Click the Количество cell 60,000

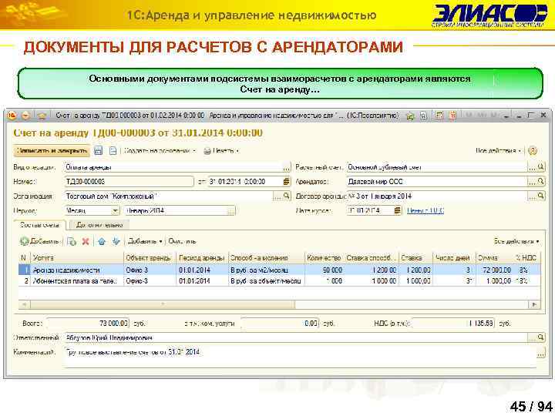(x=325, y=270)
